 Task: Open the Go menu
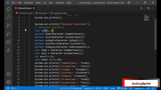[x=45, y=3]
